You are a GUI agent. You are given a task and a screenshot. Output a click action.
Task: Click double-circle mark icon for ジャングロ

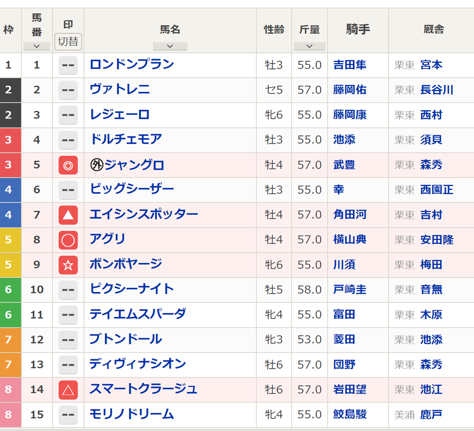point(68,165)
